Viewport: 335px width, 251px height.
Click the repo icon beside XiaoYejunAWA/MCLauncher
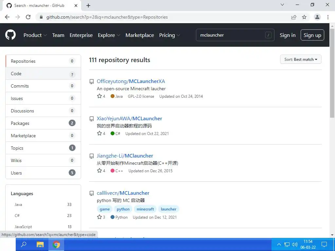[92, 119]
